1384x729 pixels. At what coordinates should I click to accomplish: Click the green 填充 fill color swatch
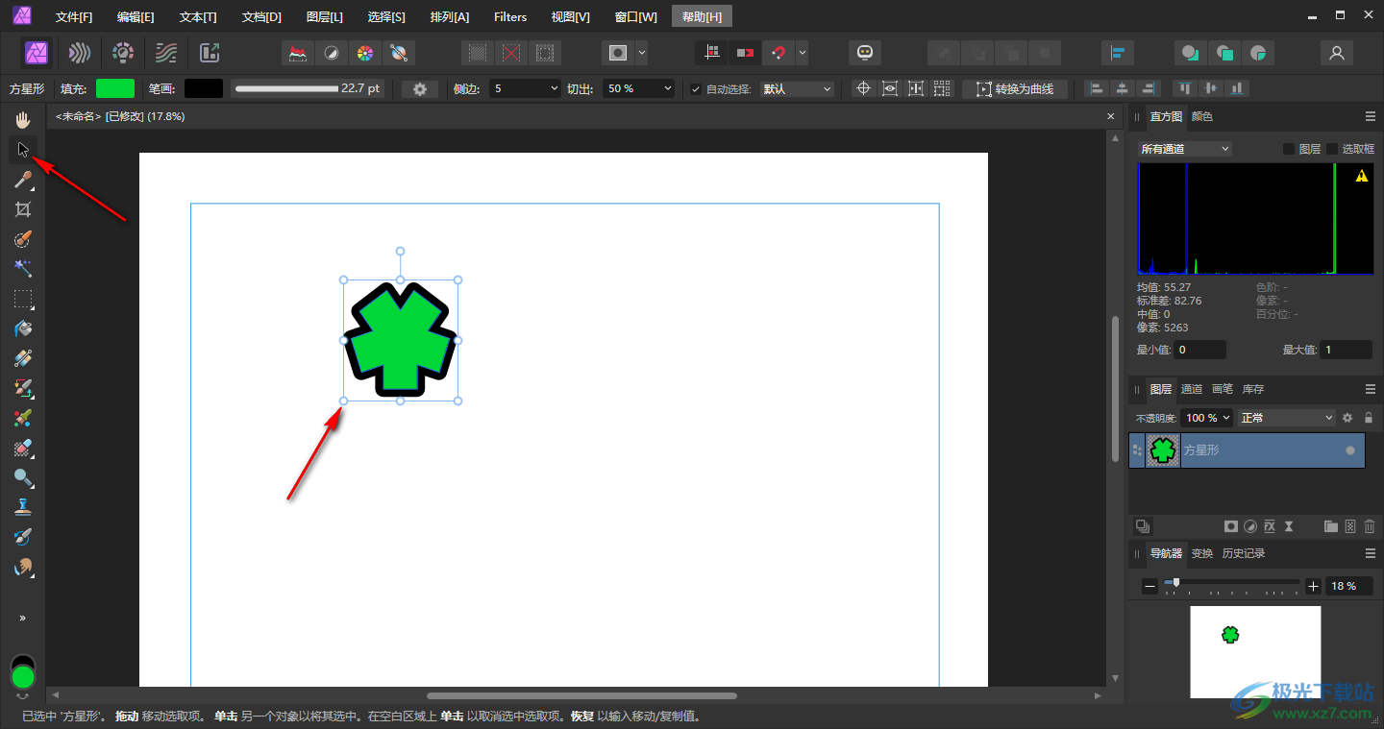[x=115, y=88]
